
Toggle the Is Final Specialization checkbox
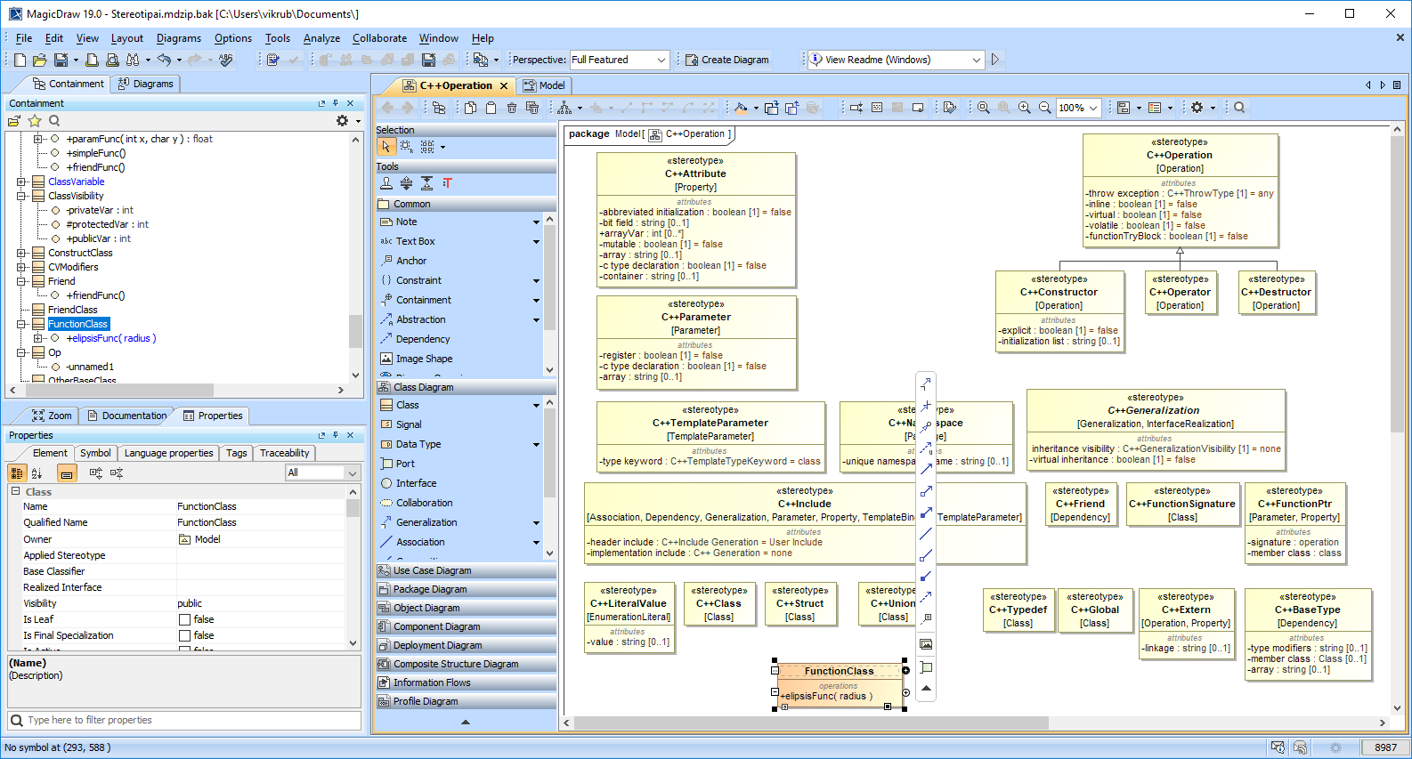coord(184,635)
